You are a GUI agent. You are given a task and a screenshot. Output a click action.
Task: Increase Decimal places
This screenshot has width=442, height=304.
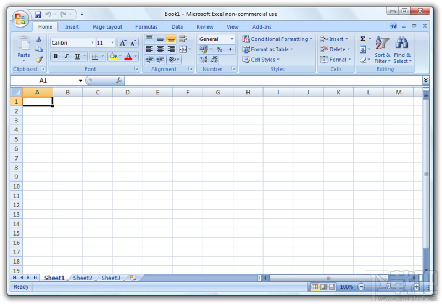coord(203,60)
